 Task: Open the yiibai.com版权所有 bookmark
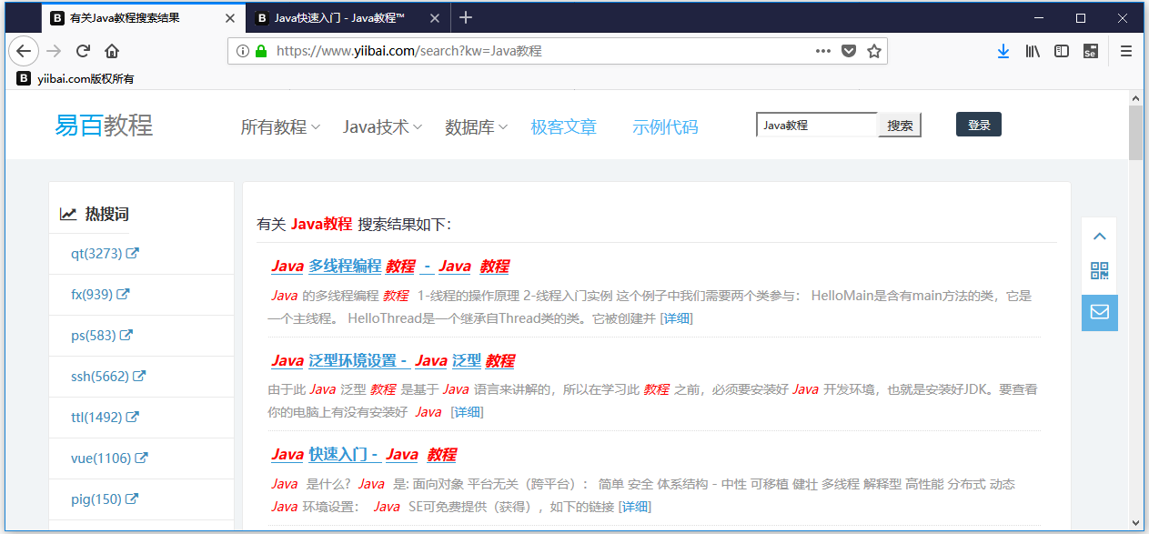pyautogui.click(x=76, y=79)
